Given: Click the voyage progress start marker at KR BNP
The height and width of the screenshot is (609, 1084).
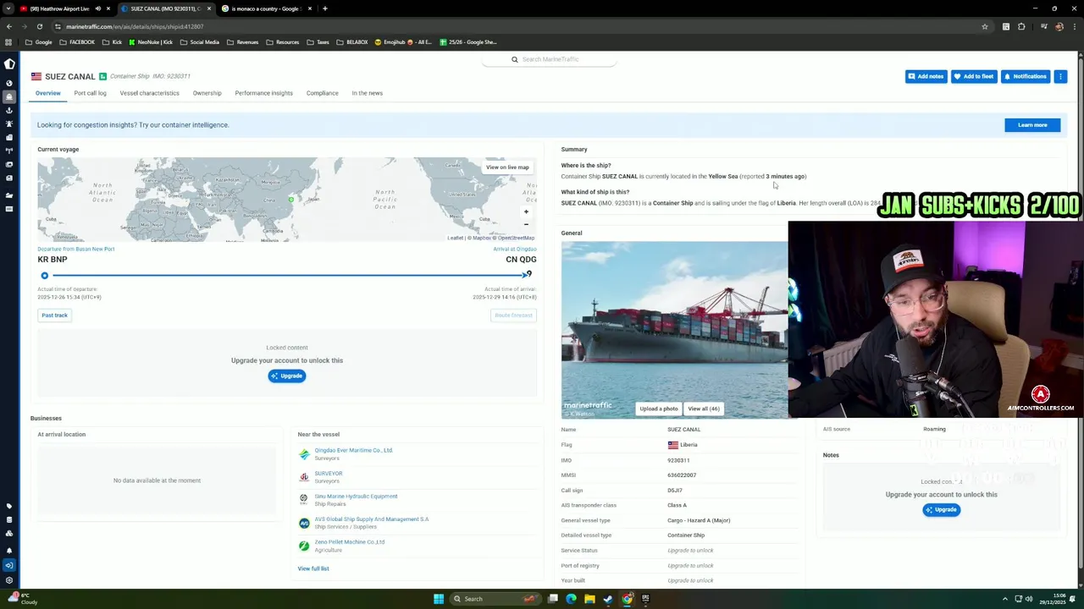Looking at the screenshot, I should point(45,276).
